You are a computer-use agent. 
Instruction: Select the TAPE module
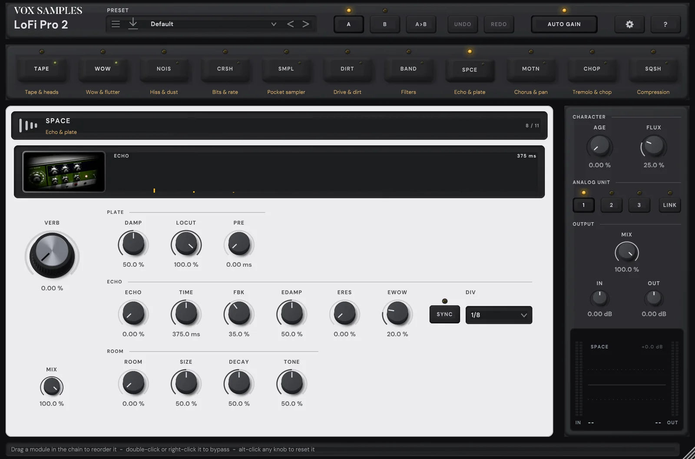42,69
